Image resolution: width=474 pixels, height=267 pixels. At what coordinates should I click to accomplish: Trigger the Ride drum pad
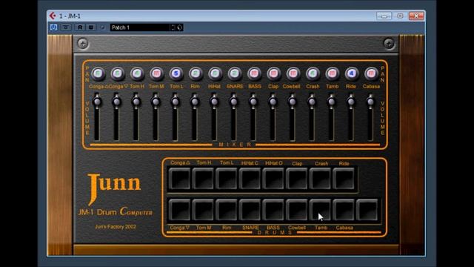344,179
